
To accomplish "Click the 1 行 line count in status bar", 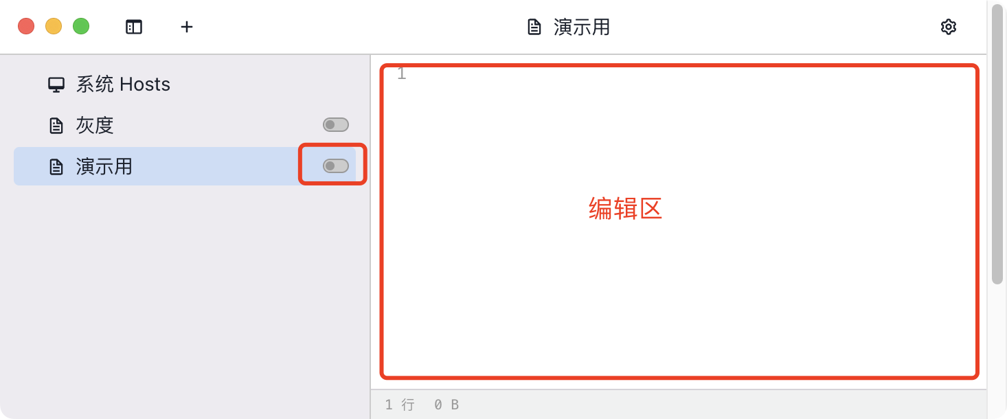I will click(400, 405).
